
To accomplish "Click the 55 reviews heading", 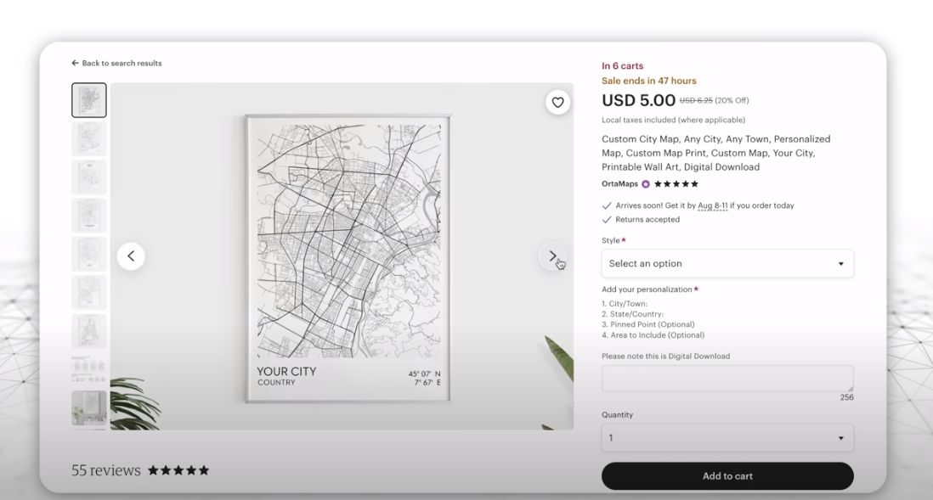I will 106,470.
